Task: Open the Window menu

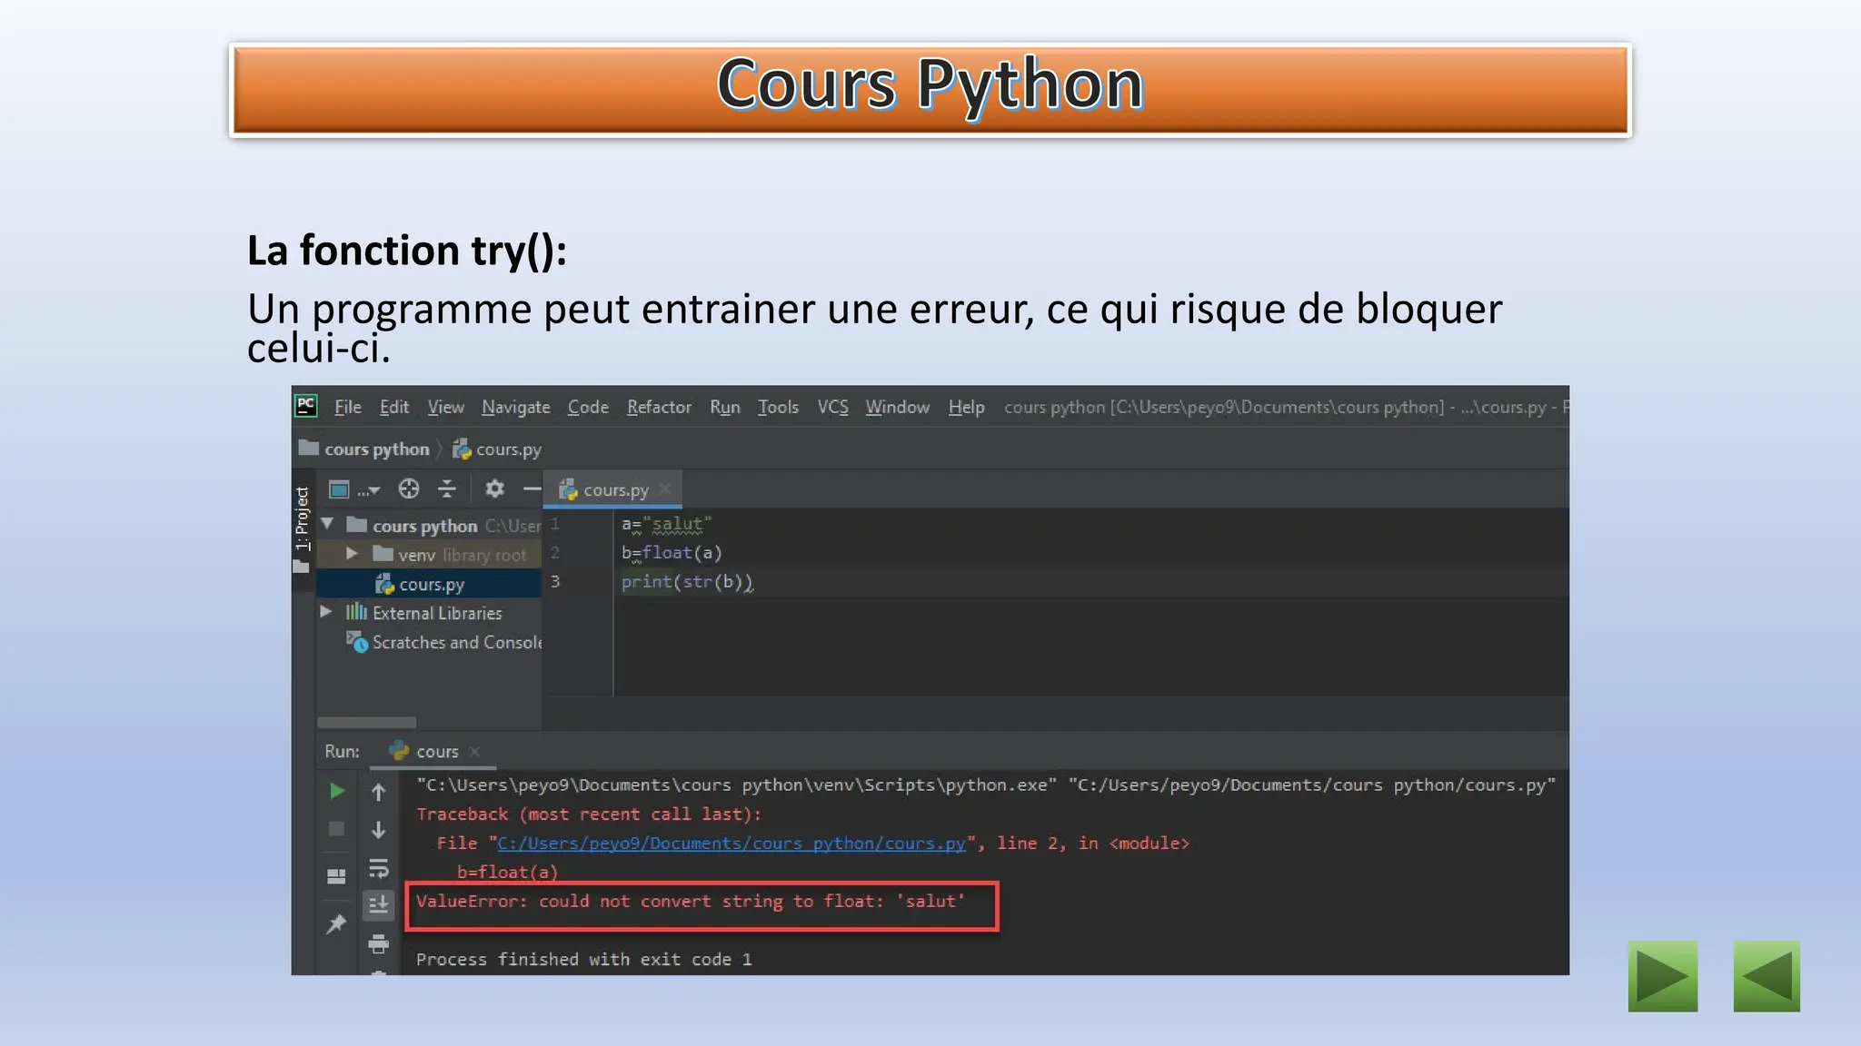Action: pos(897,407)
